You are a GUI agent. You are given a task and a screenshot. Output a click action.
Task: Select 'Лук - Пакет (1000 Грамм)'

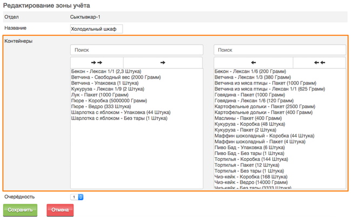click(100, 95)
